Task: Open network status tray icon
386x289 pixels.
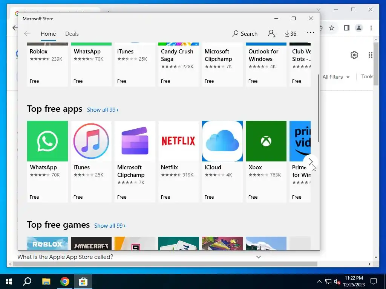Action: click(328, 281)
